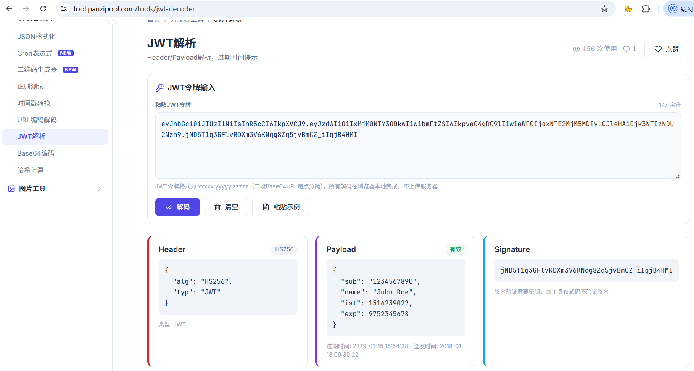The image size is (694, 371).
Task: Click the textarea resize handle
Action: [678, 176]
